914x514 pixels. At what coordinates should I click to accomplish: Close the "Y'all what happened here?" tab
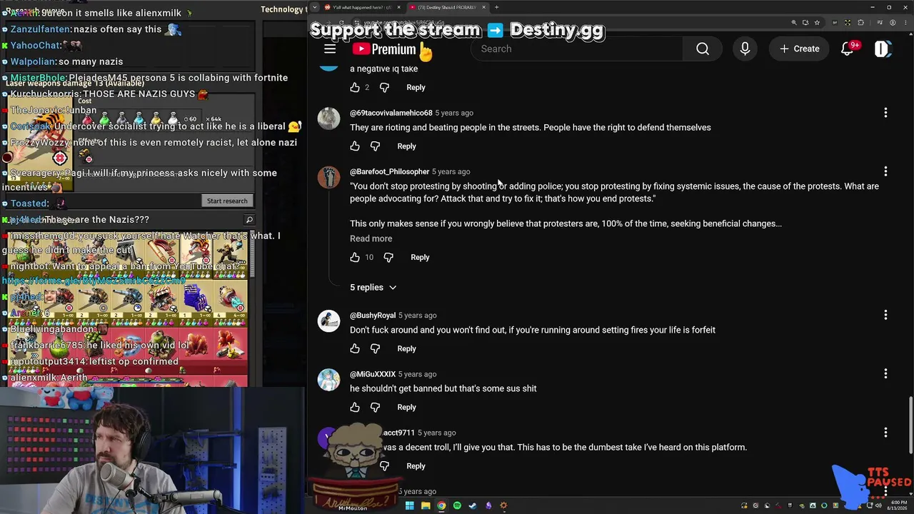398,7
